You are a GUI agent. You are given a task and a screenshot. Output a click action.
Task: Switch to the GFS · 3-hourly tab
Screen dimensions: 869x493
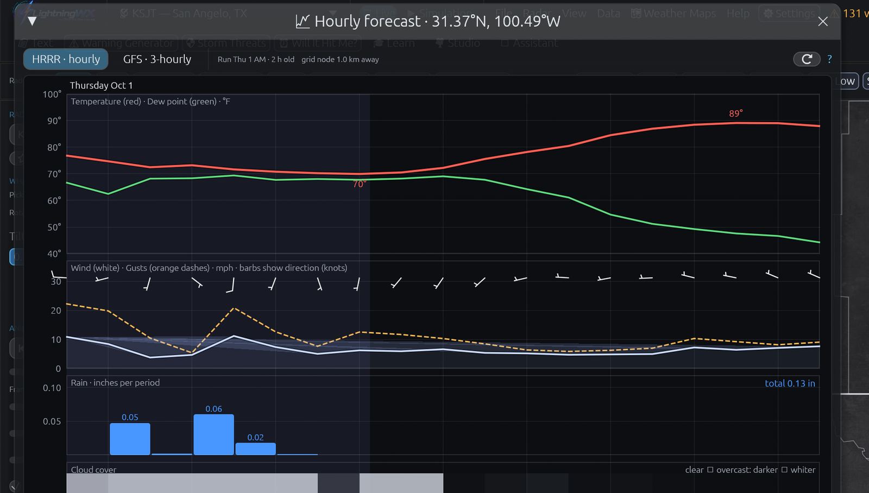point(157,59)
